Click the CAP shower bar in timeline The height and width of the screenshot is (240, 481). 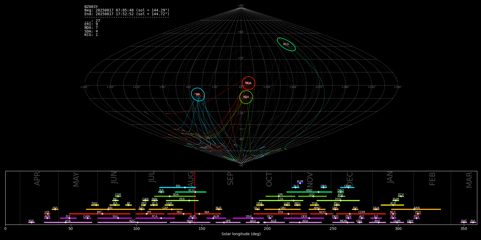coord(166,209)
